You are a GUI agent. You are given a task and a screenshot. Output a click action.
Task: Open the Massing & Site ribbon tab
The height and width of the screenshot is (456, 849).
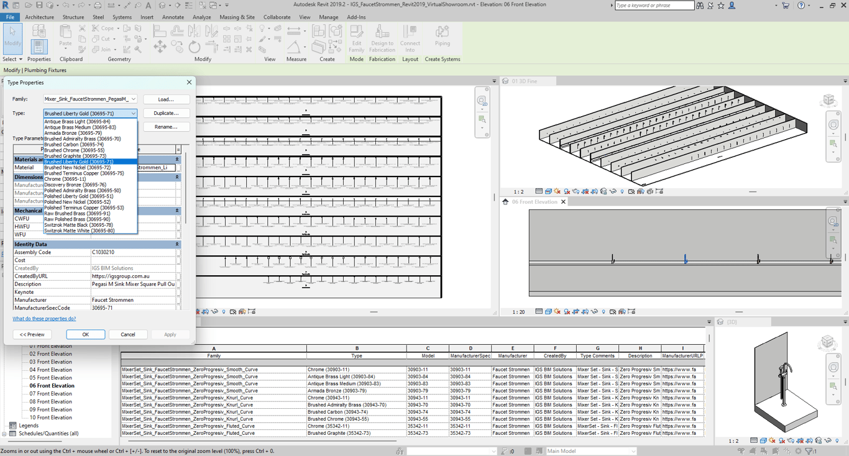tap(237, 17)
